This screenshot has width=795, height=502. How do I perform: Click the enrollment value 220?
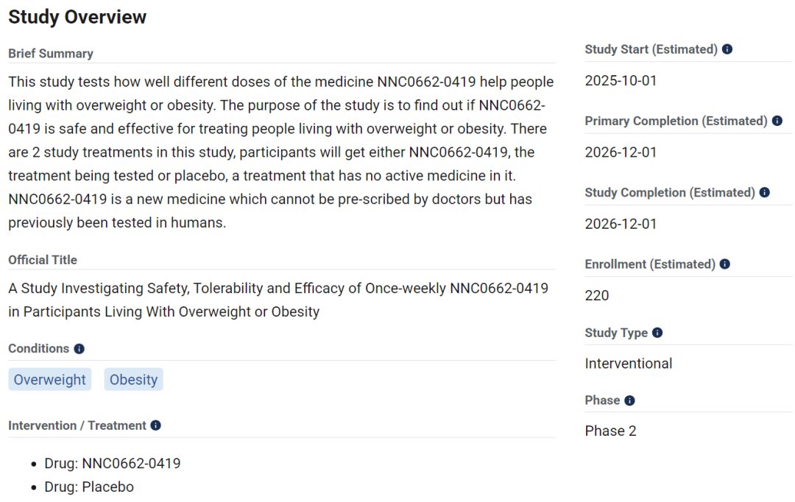pos(597,296)
